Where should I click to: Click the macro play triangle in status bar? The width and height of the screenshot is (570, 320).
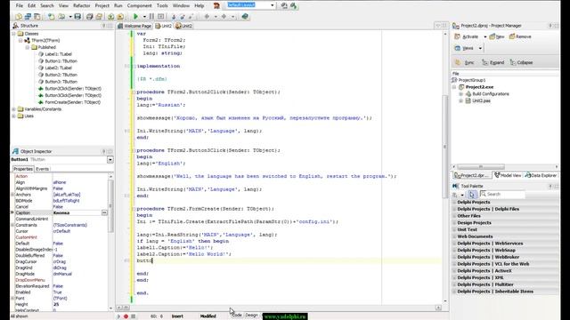pos(118,316)
